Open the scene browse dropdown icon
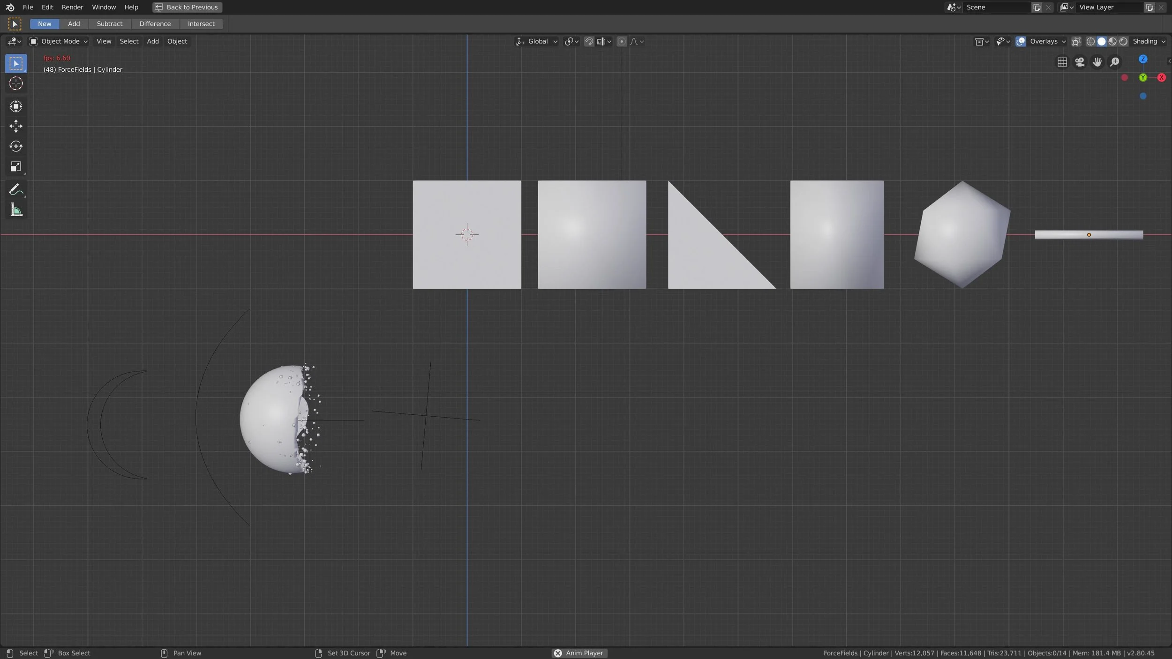 [954, 7]
